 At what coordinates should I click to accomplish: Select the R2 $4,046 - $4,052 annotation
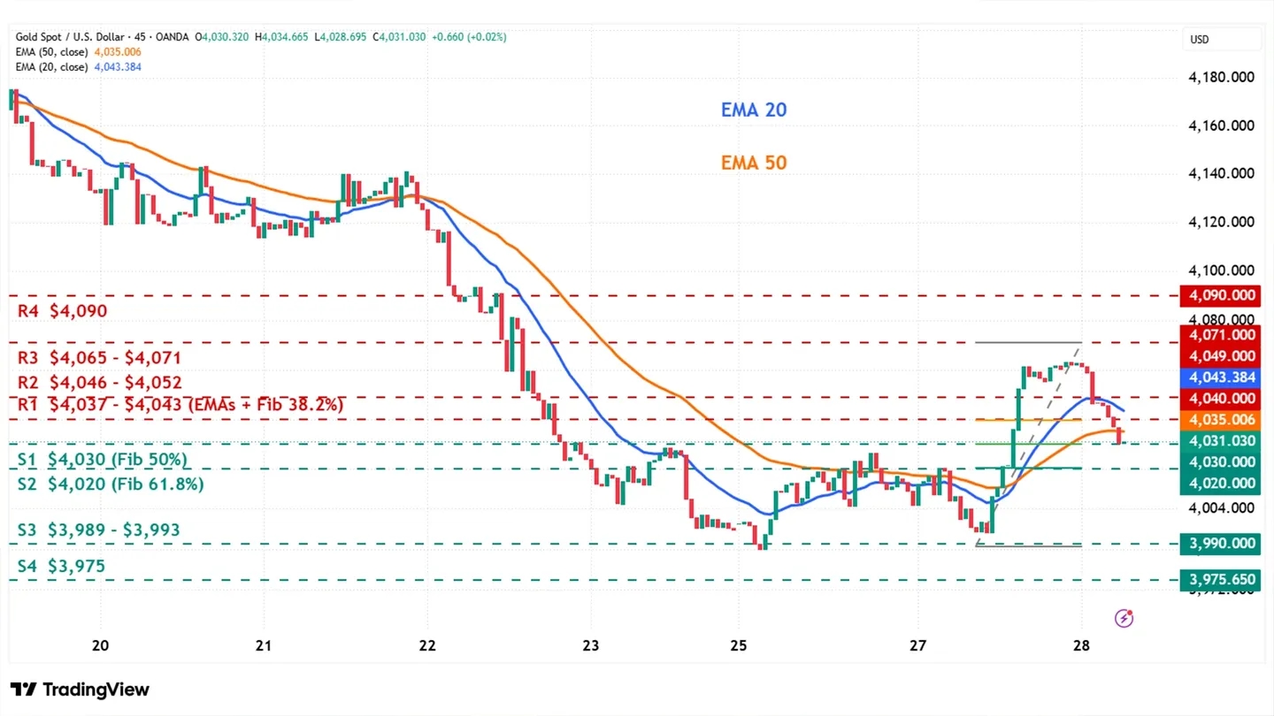pos(100,383)
